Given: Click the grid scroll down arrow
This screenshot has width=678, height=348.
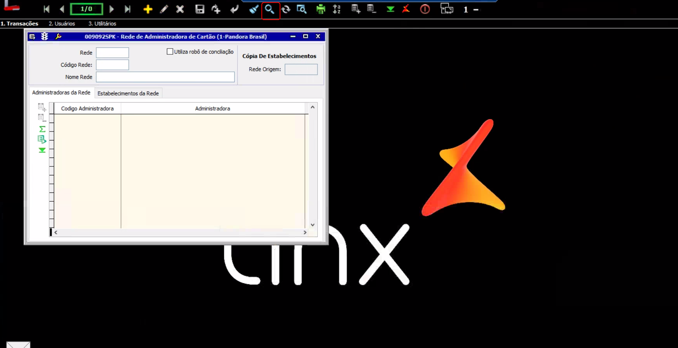Looking at the screenshot, I should 312,225.
